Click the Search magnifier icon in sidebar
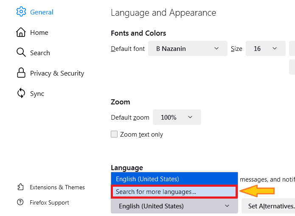The width and height of the screenshot is (295, 216). click(21, 53)
